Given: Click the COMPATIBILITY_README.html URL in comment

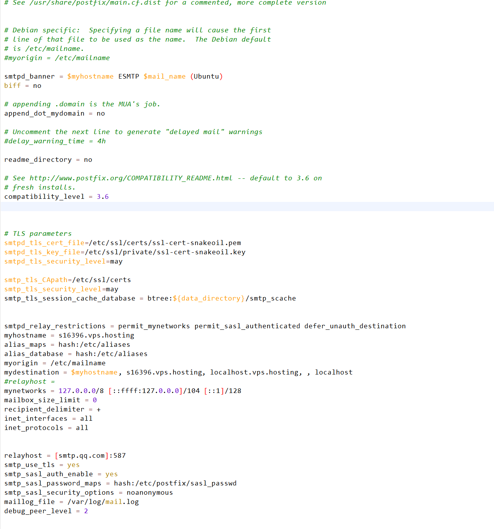Looking at the screenshot, I should click(x=131, y=178).
